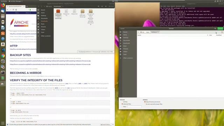Click right path arrow in Extract dialog
Screen dimensions: 224x126
click(161, 32)
